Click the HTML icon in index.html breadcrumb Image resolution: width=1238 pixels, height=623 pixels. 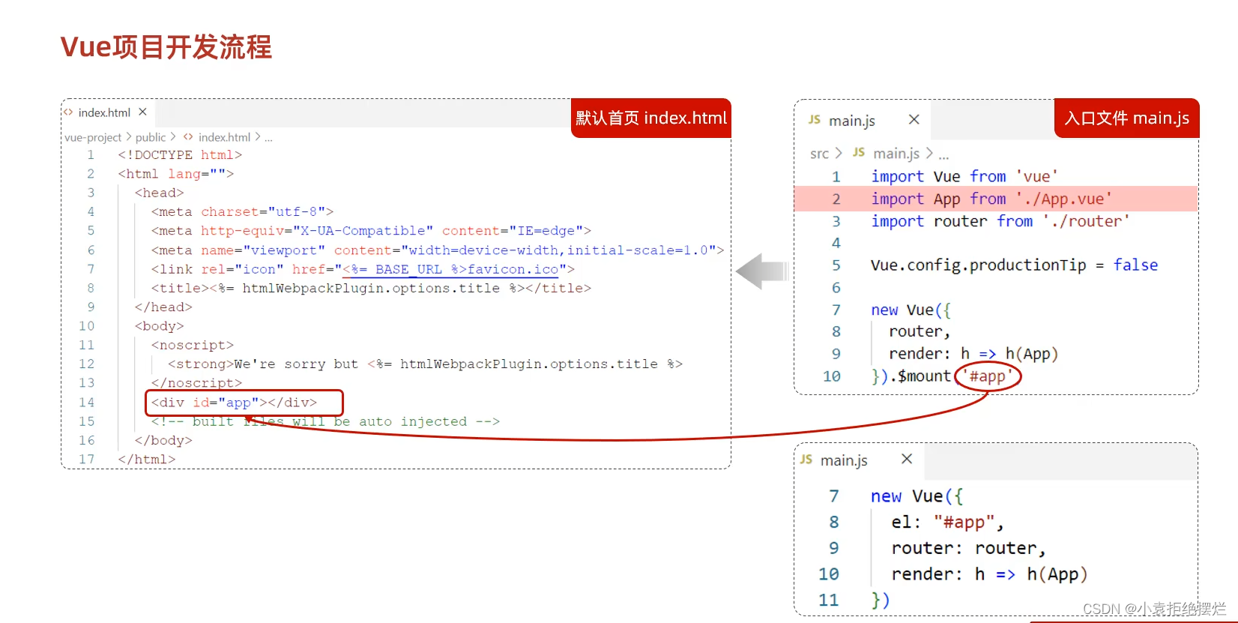pyautogui.click(x=188, y=137)
